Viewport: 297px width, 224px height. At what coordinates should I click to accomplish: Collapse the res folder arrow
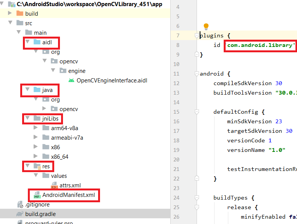27,166
